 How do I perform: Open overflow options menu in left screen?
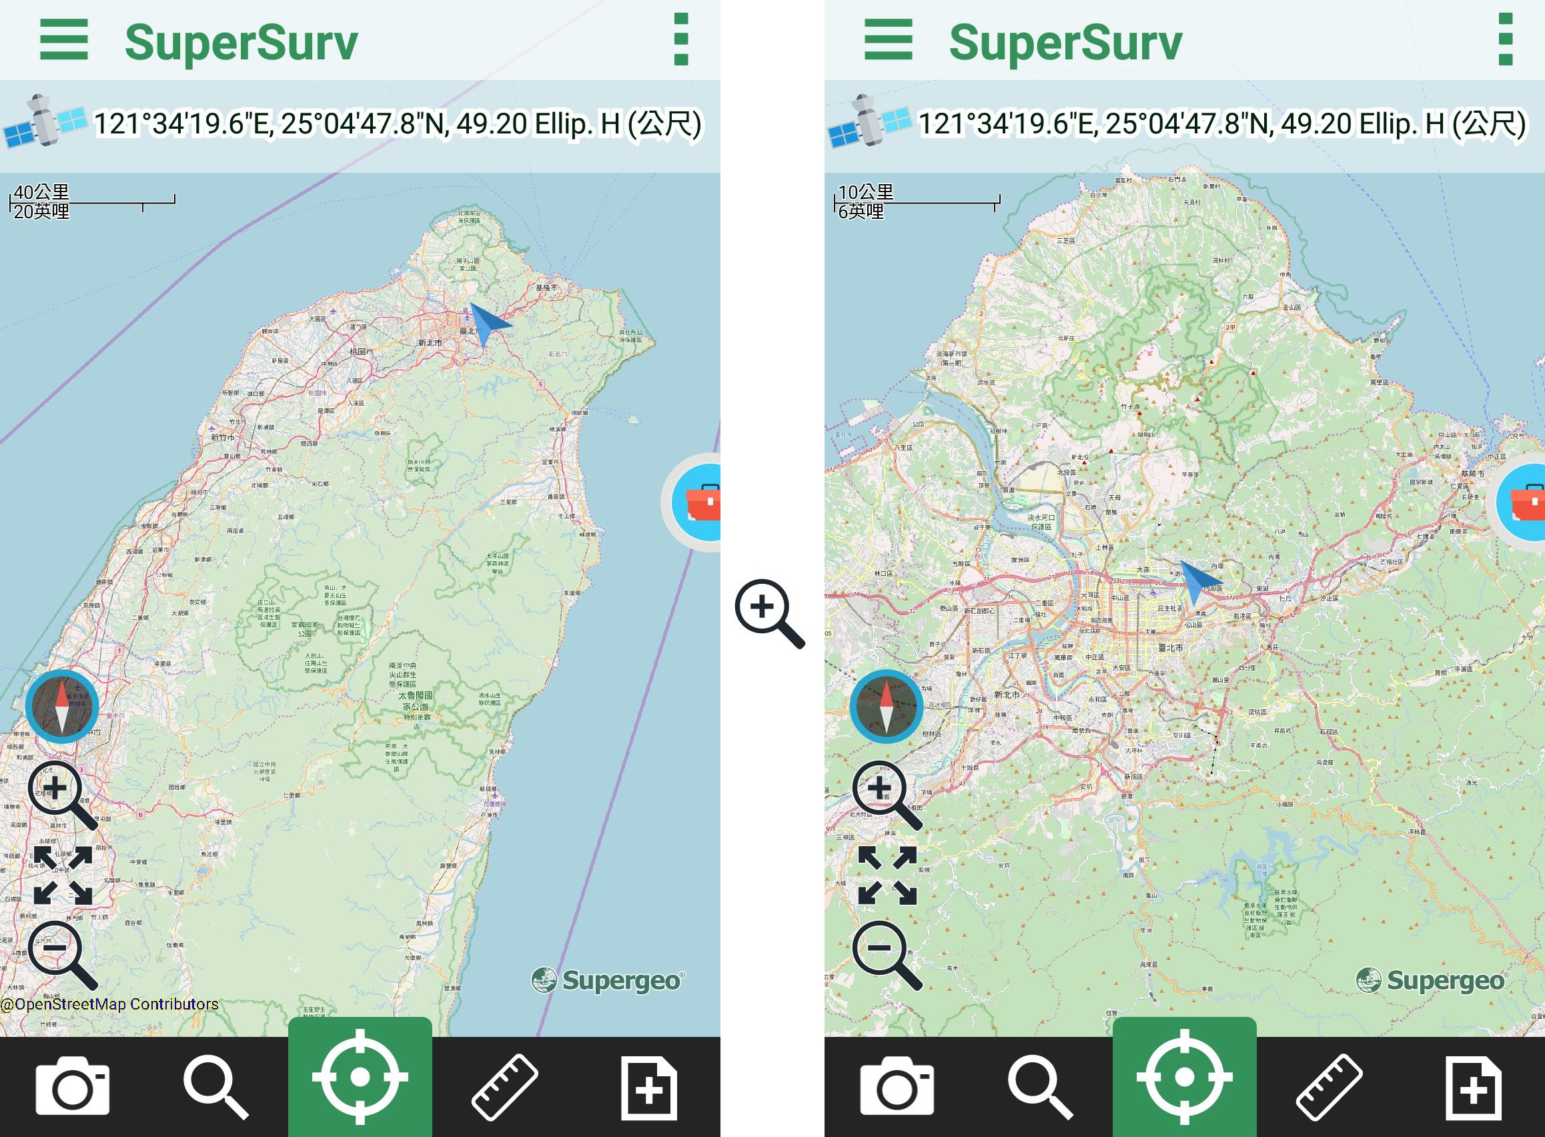[681, 40]
